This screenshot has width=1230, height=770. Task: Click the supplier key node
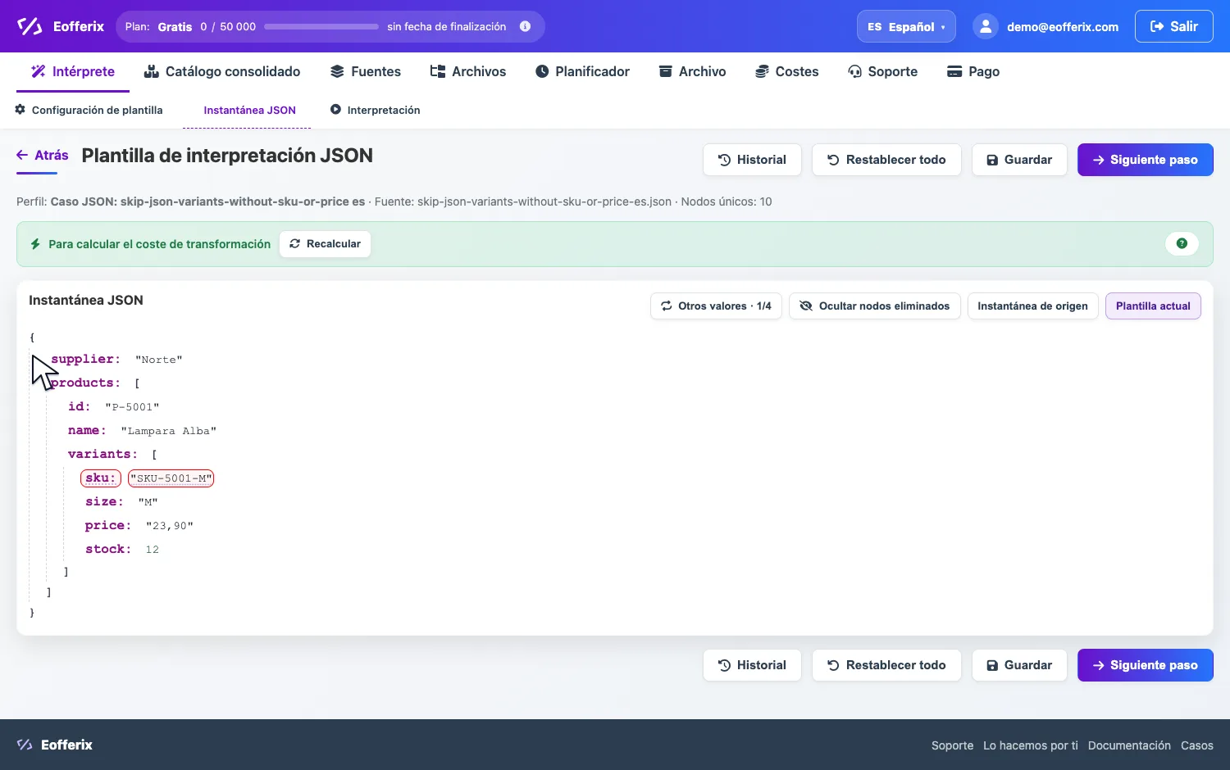pyautogui.click(x=85, y=359)
